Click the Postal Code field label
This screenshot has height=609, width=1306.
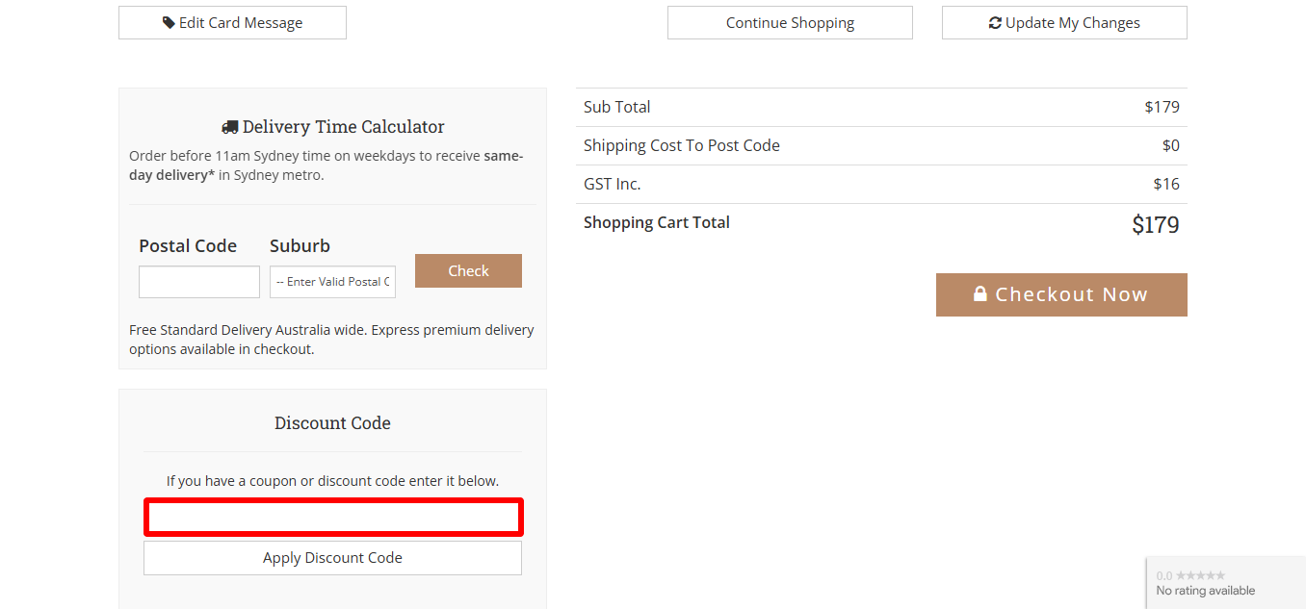click(x=188, y=246)
